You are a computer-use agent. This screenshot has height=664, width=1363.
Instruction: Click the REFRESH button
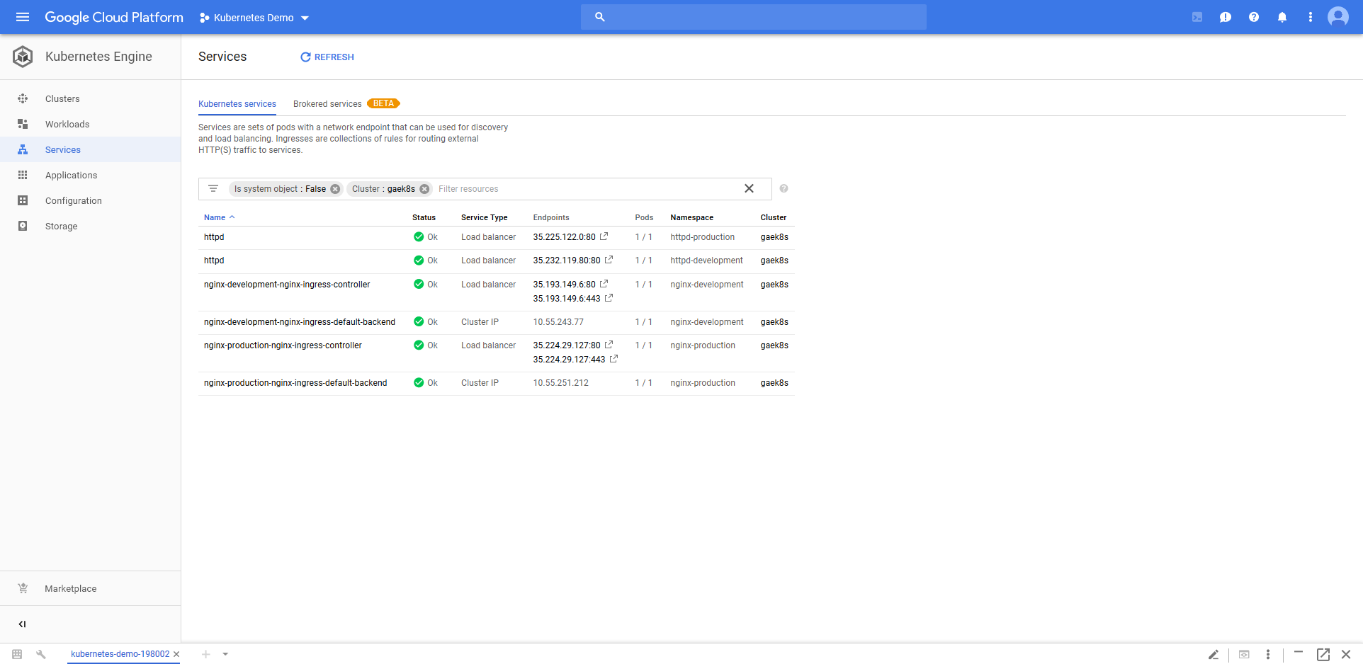point(327,57)
